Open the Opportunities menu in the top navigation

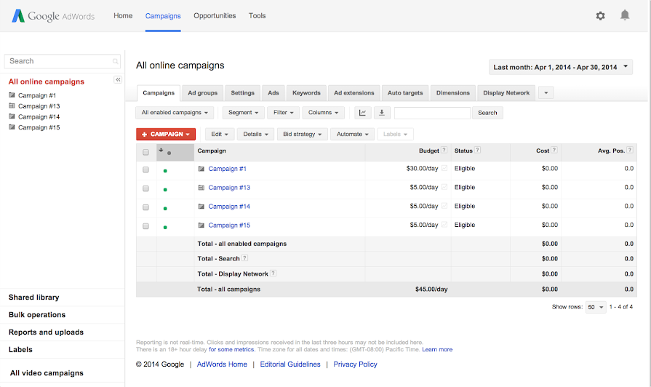click(x=215, y=15)
